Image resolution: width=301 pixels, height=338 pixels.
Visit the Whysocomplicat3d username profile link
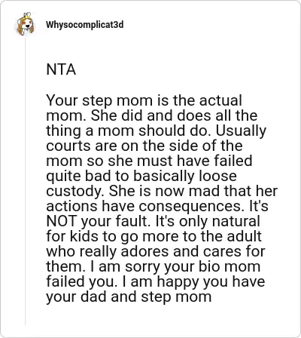coord(84,25)
